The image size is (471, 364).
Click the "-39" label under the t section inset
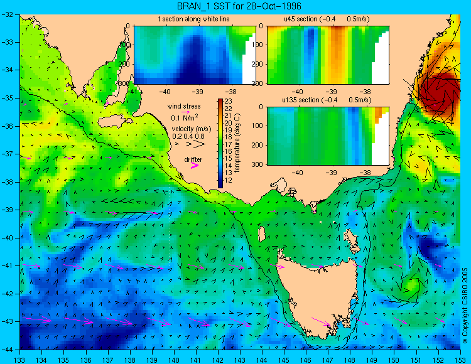pyautogui.click(x=198, y=92)
